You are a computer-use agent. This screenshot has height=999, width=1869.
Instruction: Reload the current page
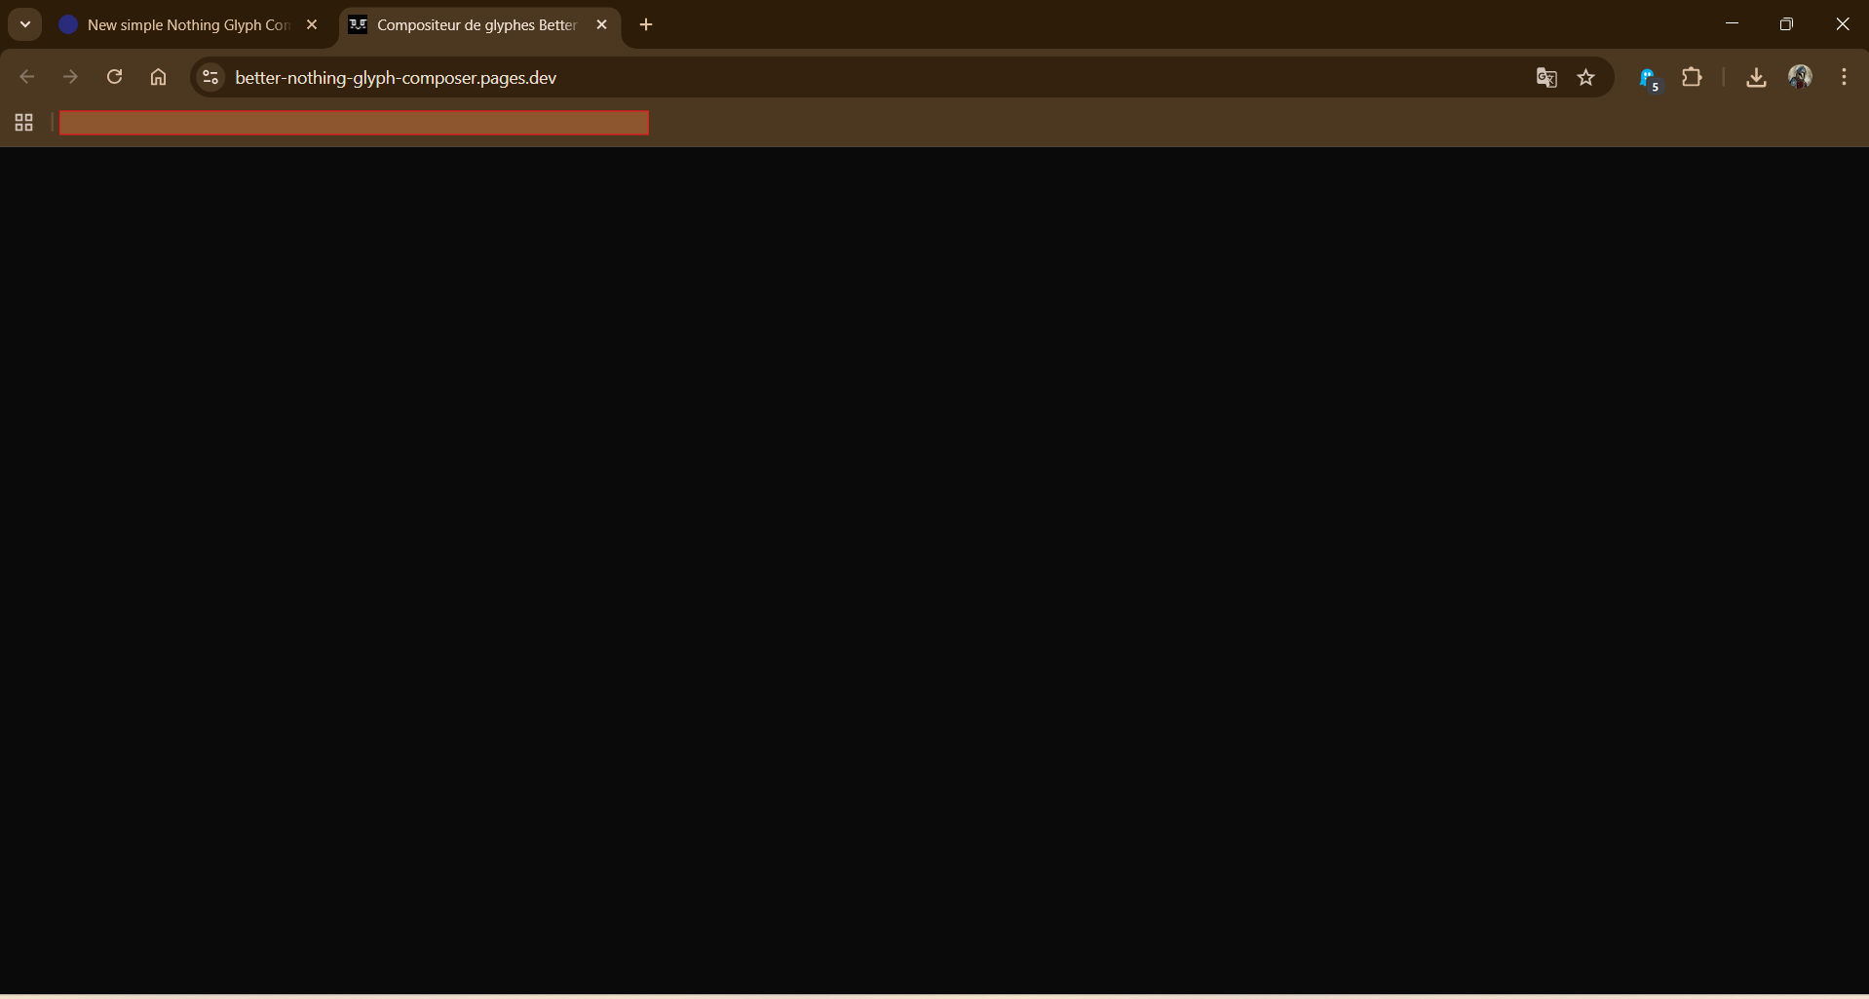tap(114, 77)
